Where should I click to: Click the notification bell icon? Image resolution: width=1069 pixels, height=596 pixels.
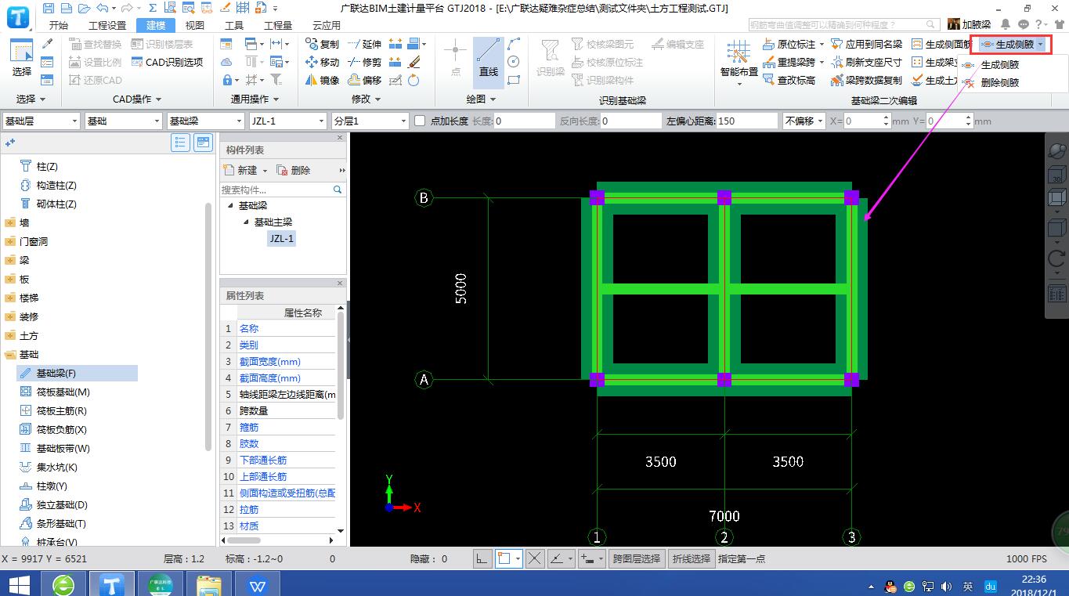point(1006,24)
